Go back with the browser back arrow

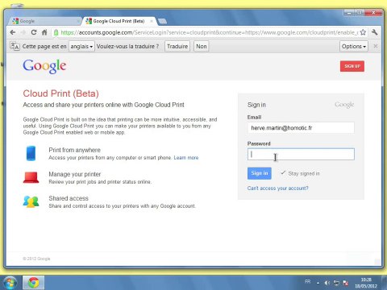click(x=13, y=32)
